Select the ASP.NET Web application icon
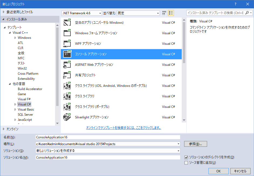The image size is (254, 176). (67, 65)
